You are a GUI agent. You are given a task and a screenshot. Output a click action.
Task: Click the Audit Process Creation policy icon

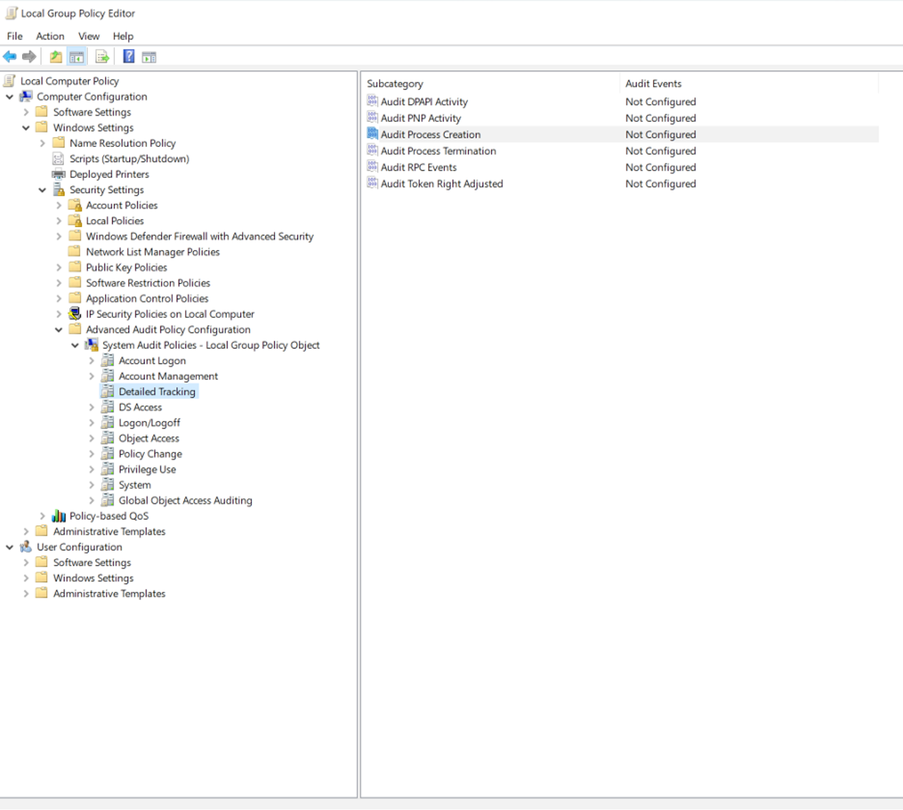point(373,133)
